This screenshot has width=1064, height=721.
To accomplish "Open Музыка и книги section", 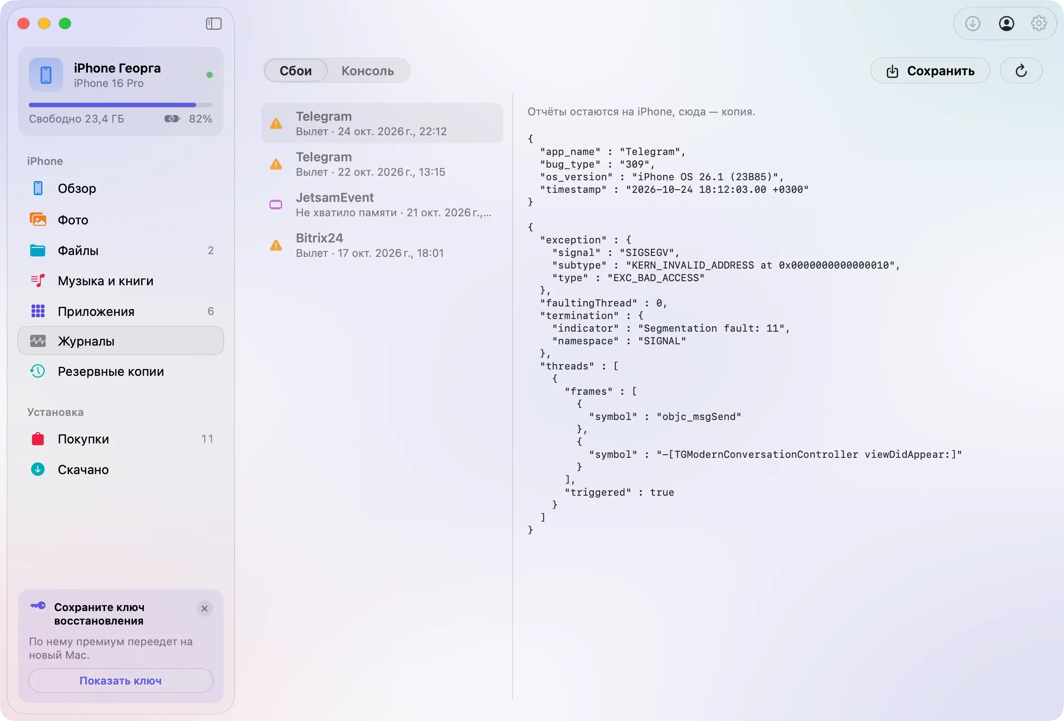I will tap(120, 280).
